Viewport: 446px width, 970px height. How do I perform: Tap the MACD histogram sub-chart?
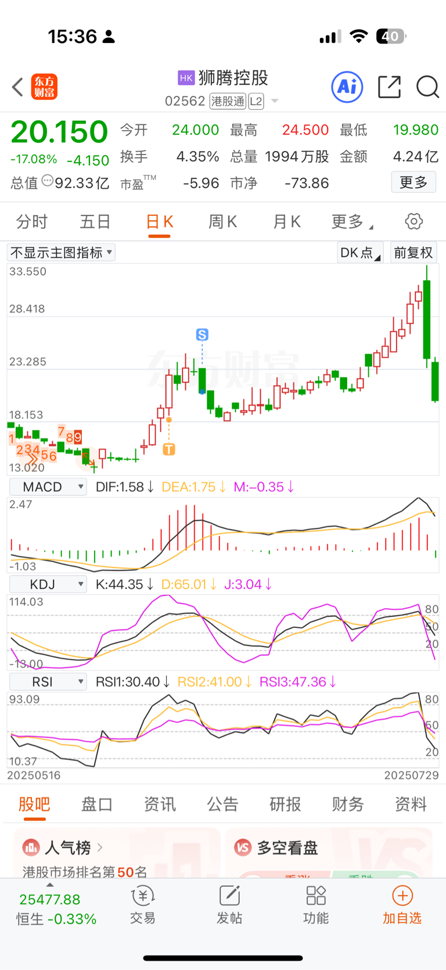pyautogui.click(x=223, y=534)
